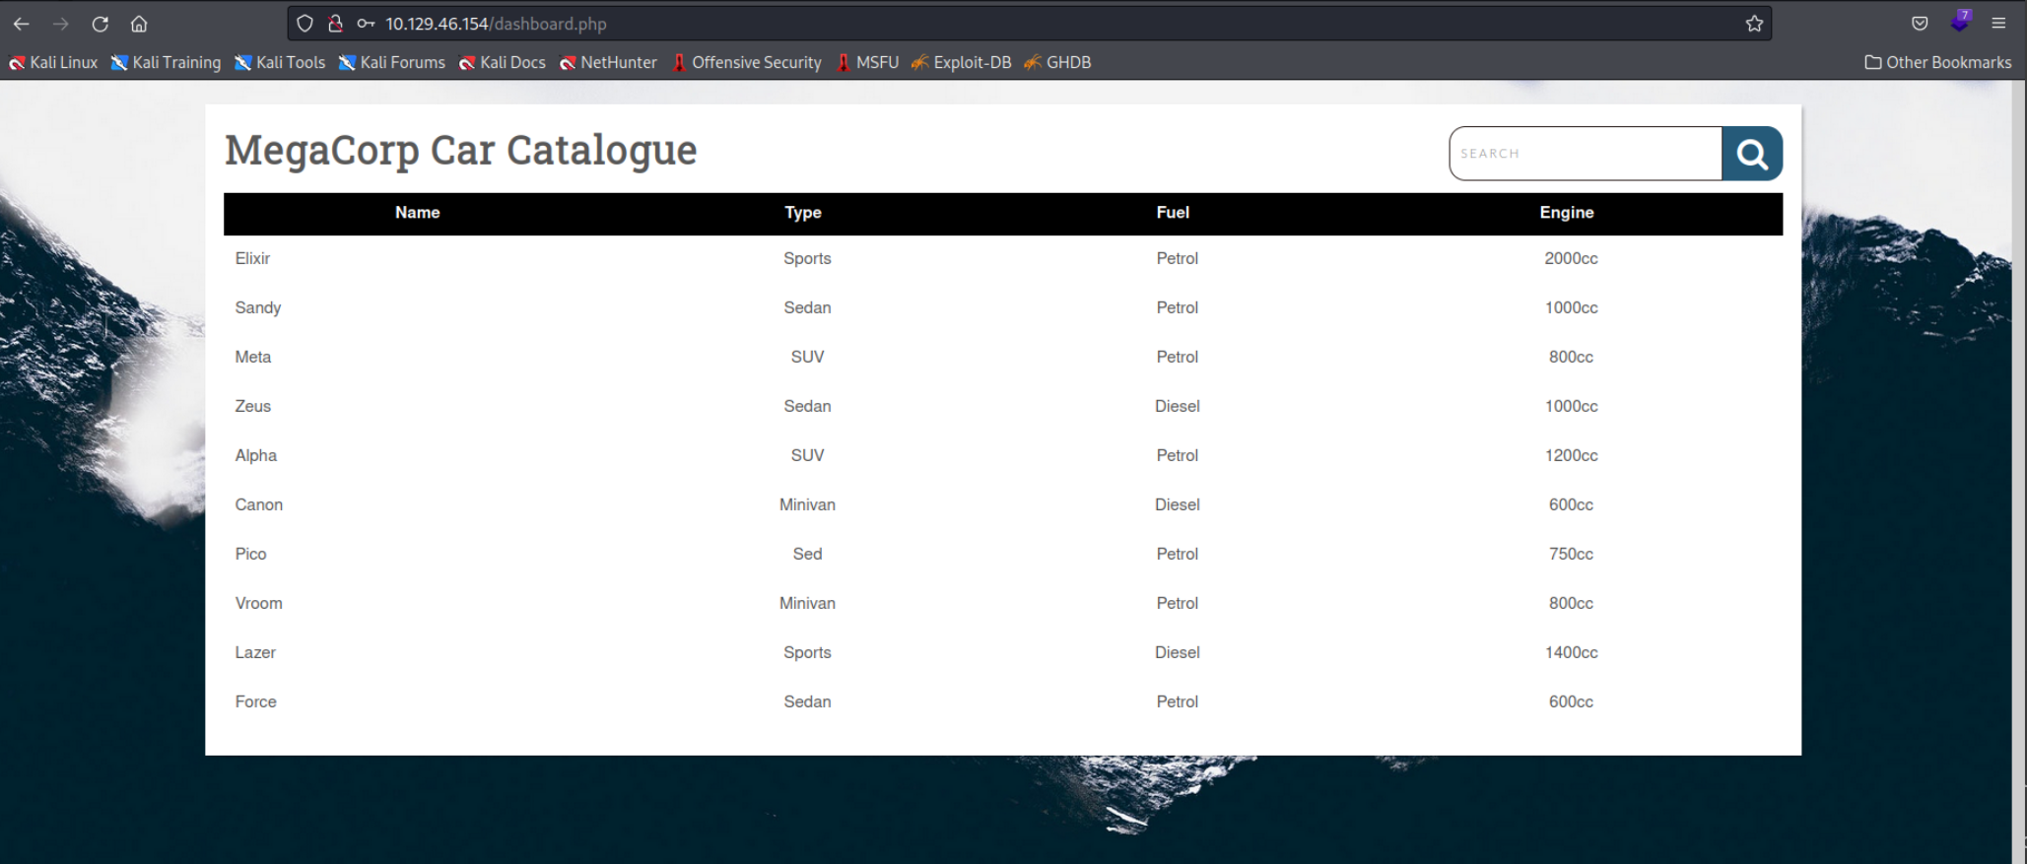2027x864 pixels.
Task: Go back using the browser back arrow
Action: click(21, 24)
